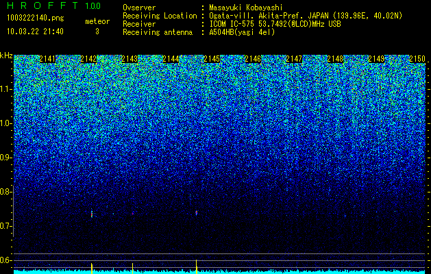The image size is (431, 274).
Task: Click the 0.8 kHz axis label
Action: [x=6, y=192]
